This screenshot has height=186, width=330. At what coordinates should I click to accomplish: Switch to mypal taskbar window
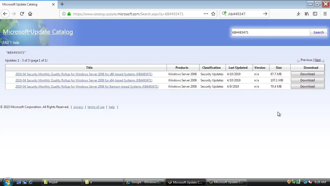62,182
